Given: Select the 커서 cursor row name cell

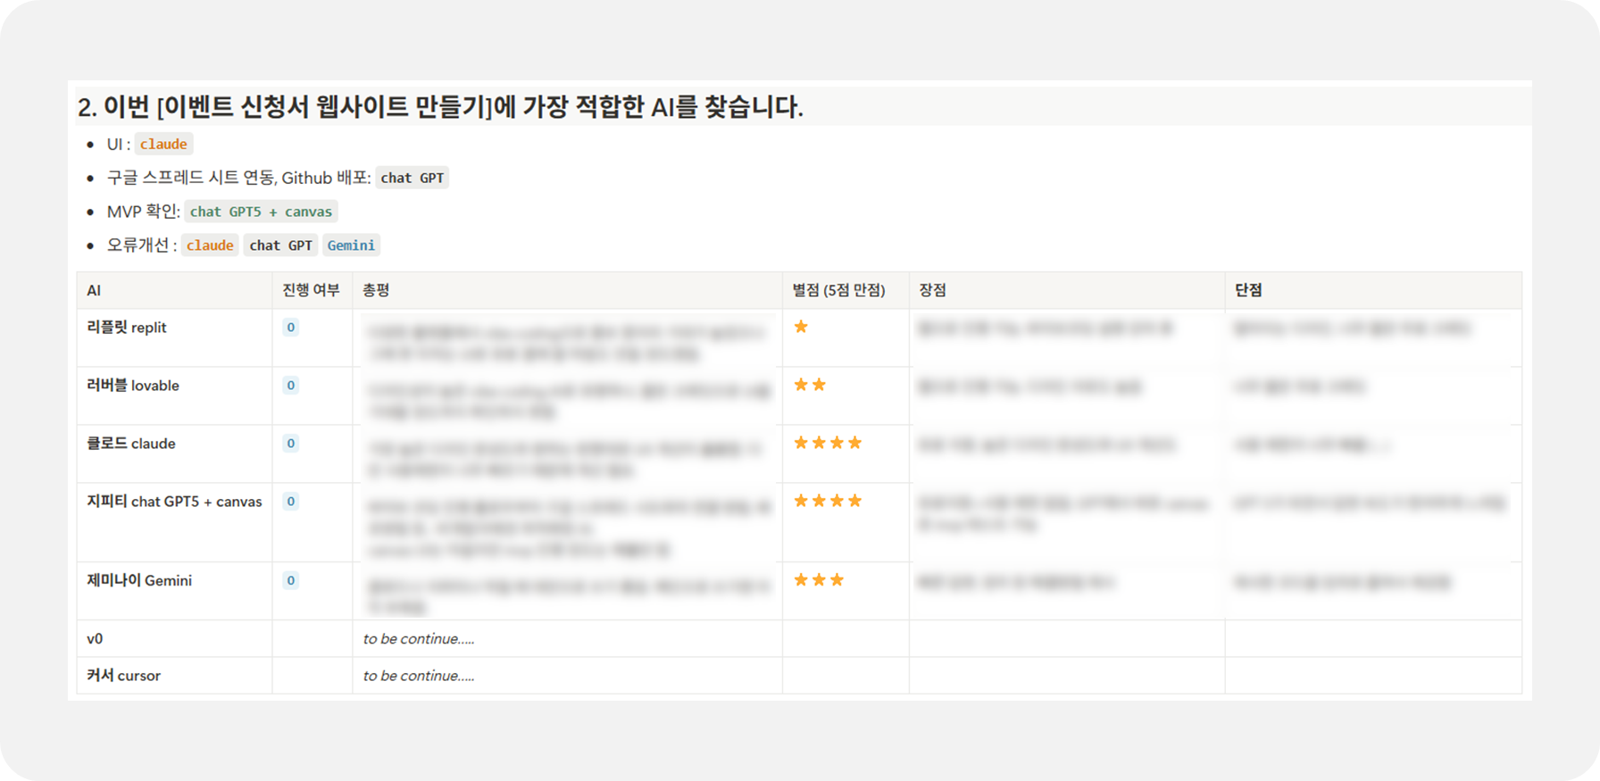Looking at the screenshot, I should 124,676.
